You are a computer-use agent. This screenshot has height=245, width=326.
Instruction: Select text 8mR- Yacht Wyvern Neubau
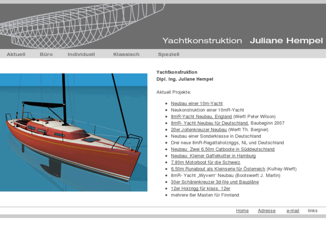pos(202,175)
